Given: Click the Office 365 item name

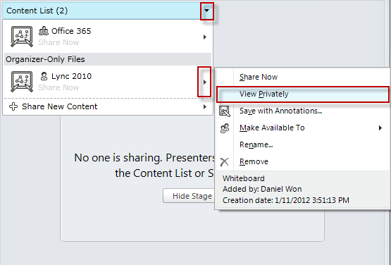Looking at the screenshot, I should tap(71, 31).
